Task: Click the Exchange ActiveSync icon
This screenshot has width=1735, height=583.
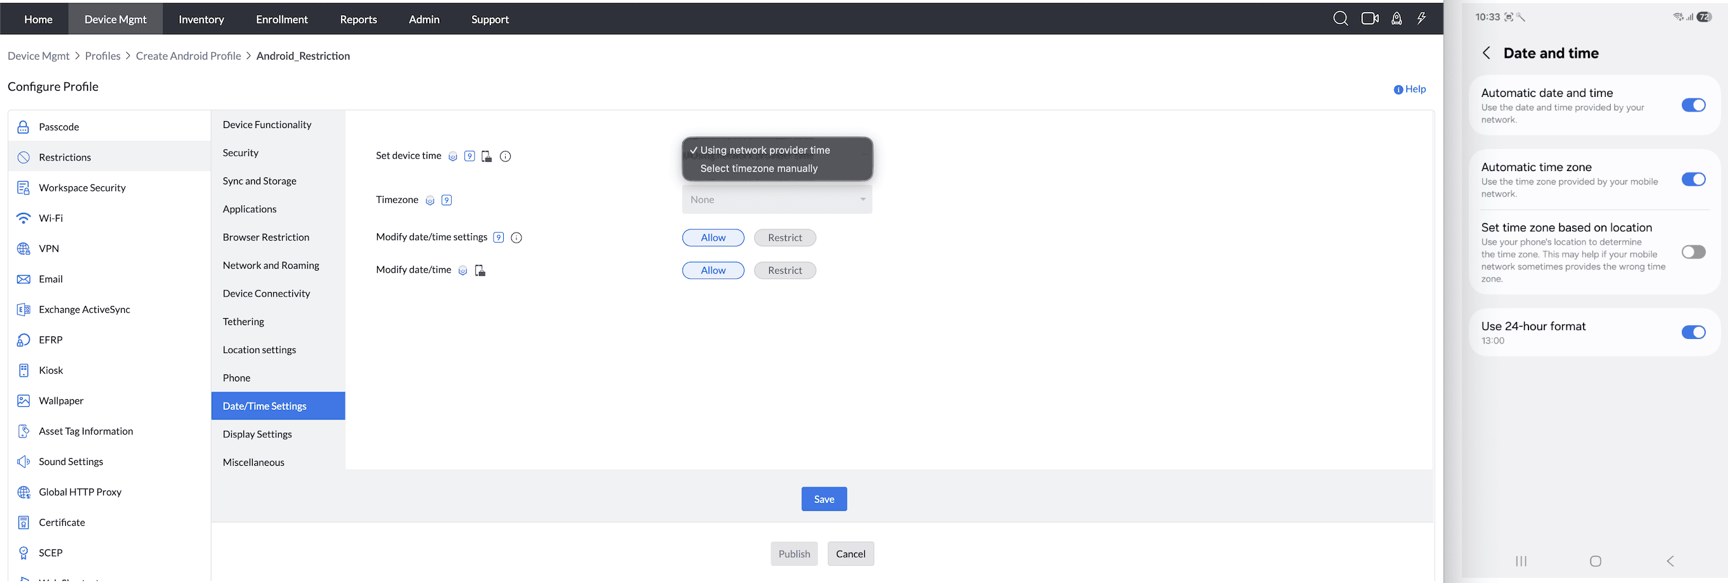Action: pos(23,310)
